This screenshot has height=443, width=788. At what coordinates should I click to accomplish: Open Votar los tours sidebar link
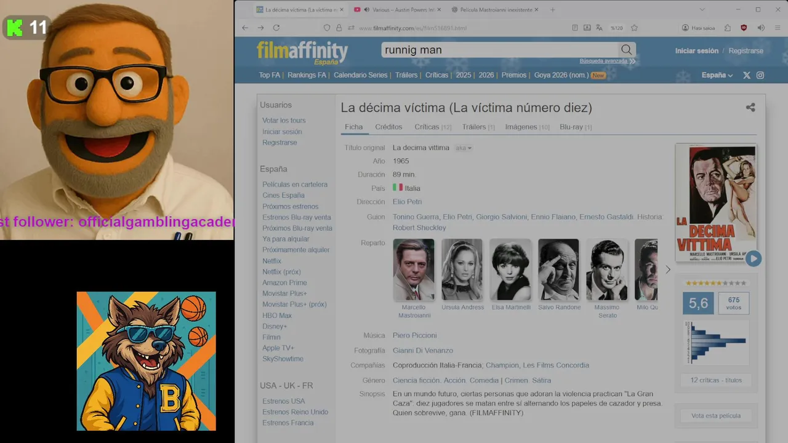[x=284, y=121]
